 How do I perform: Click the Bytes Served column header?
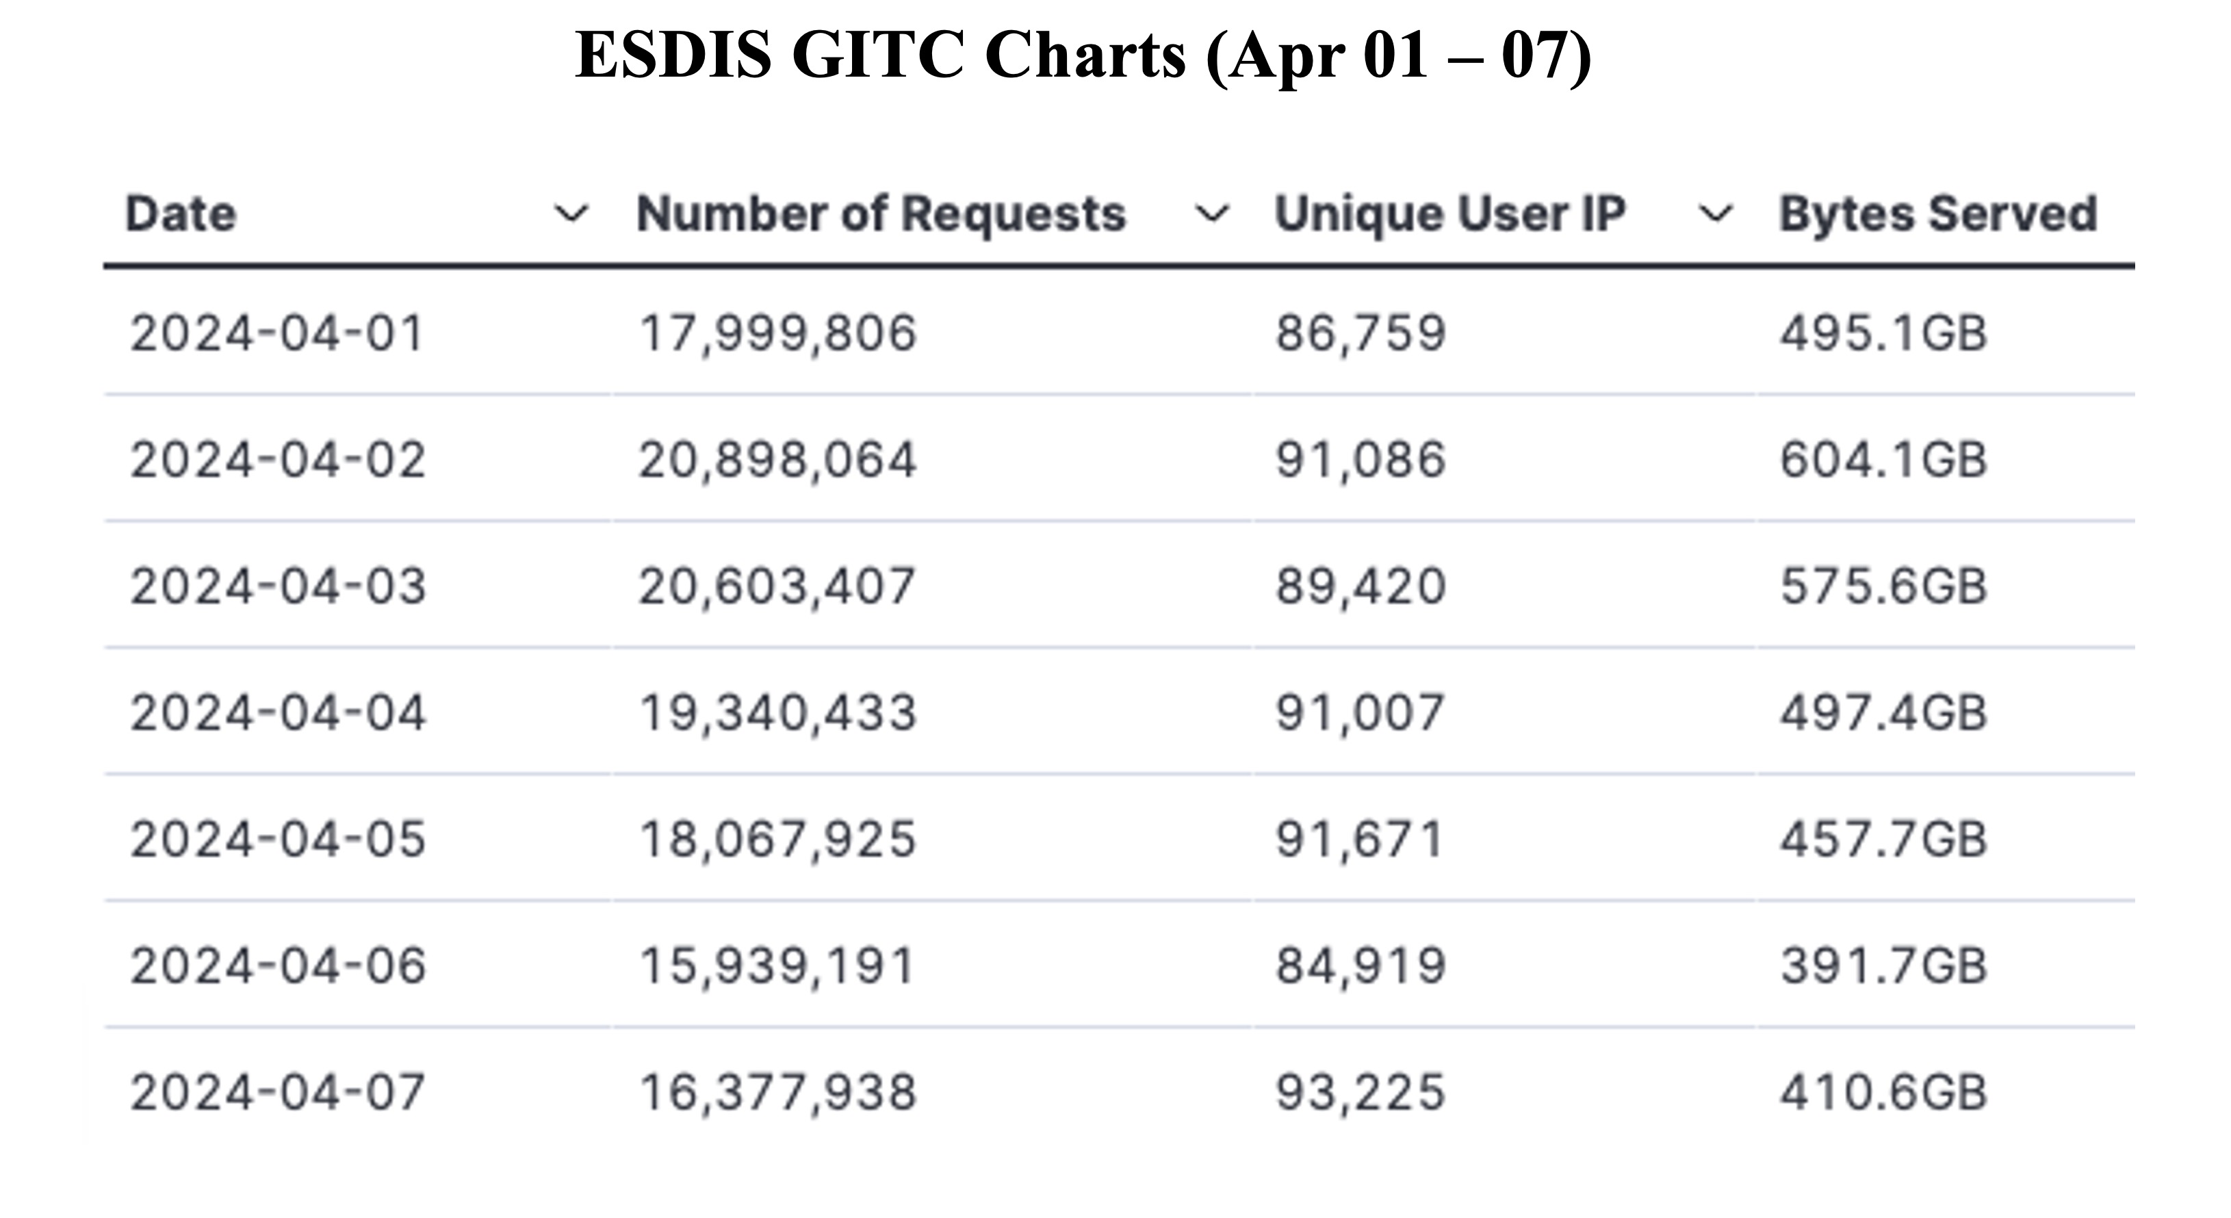(1938, 213)
